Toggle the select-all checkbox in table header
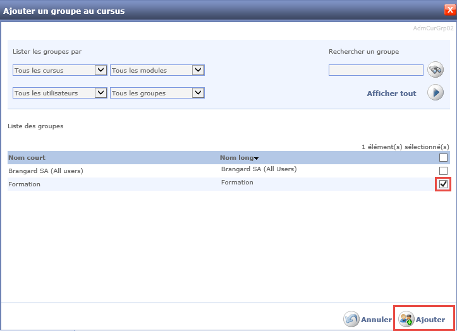Screen dimensions: 457x331 (x=443, y=157)
